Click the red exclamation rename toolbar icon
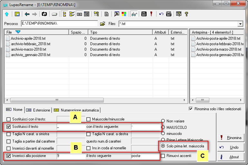Viewport: 248px width, 165px height. (151, 14)
